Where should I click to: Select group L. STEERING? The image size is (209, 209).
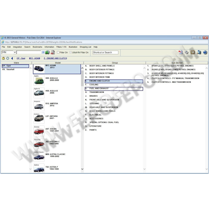[x=92, y=103]
